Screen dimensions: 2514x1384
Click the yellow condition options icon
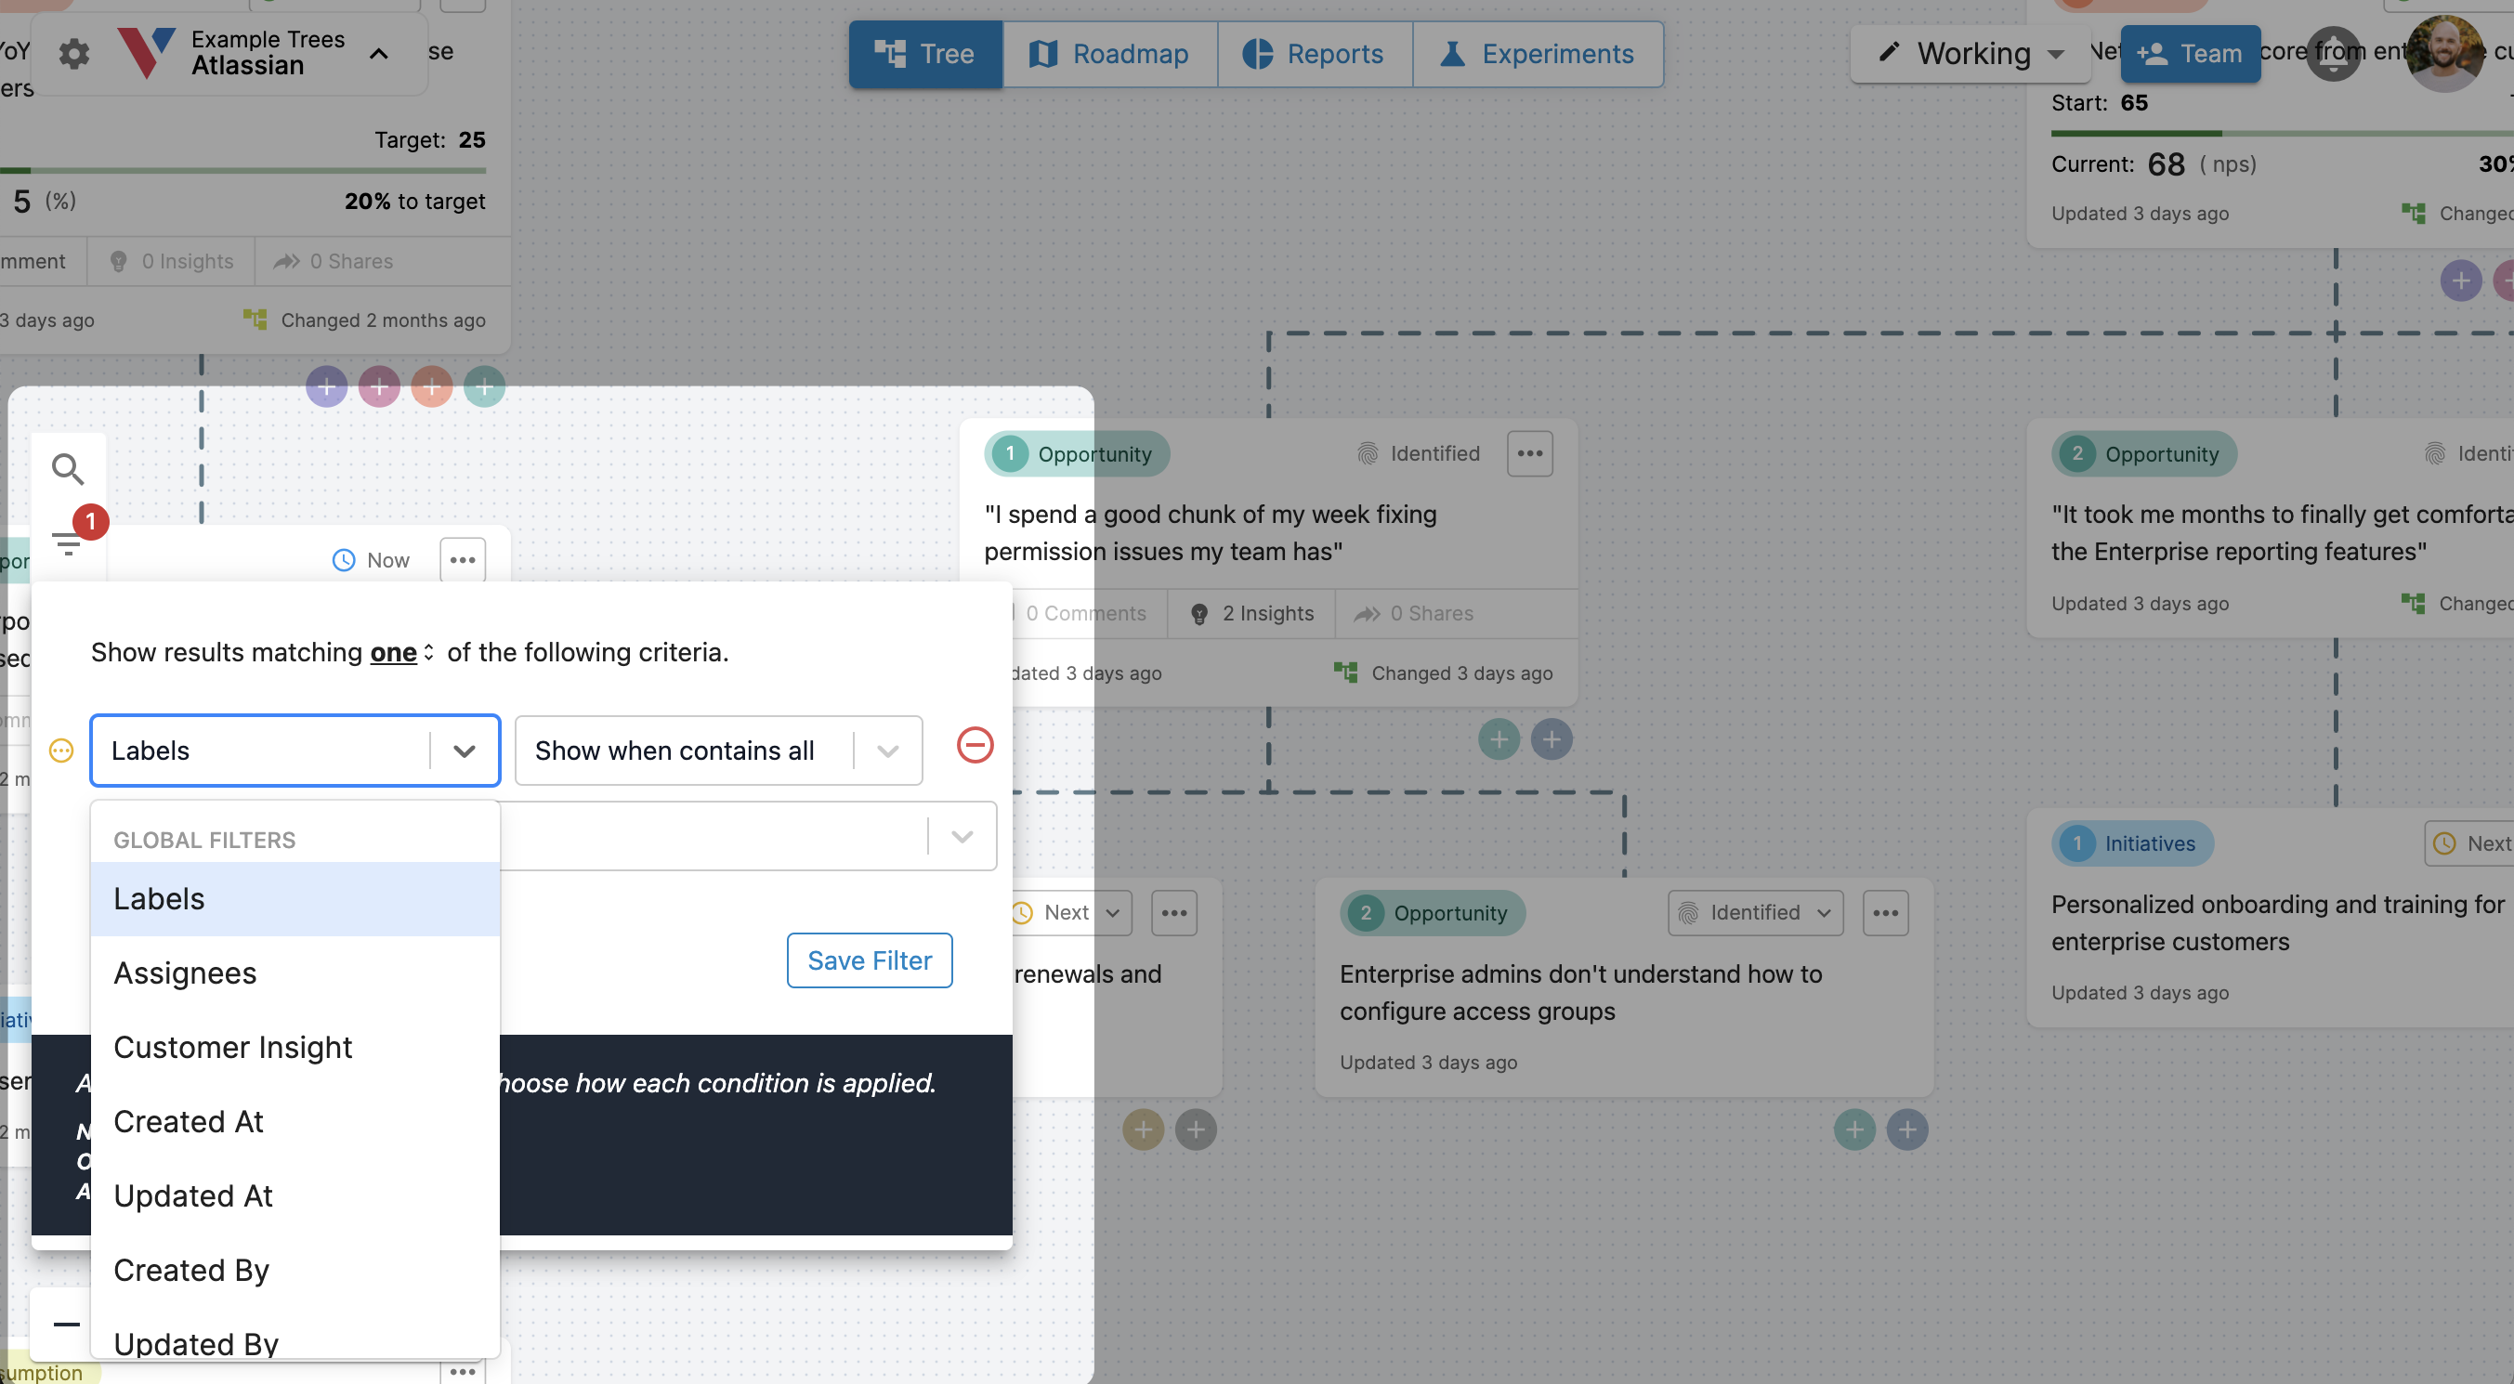(61, 751)
